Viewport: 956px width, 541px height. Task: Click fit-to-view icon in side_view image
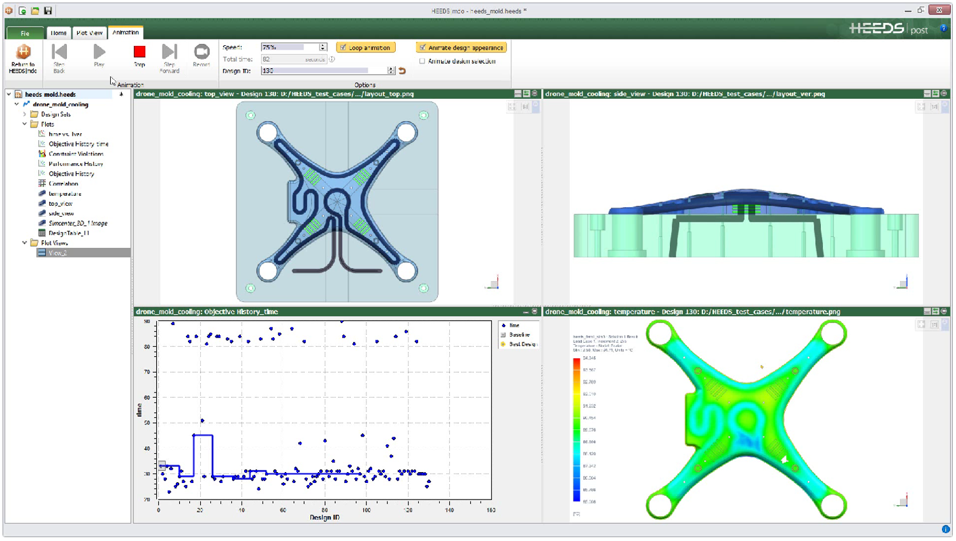922,106
